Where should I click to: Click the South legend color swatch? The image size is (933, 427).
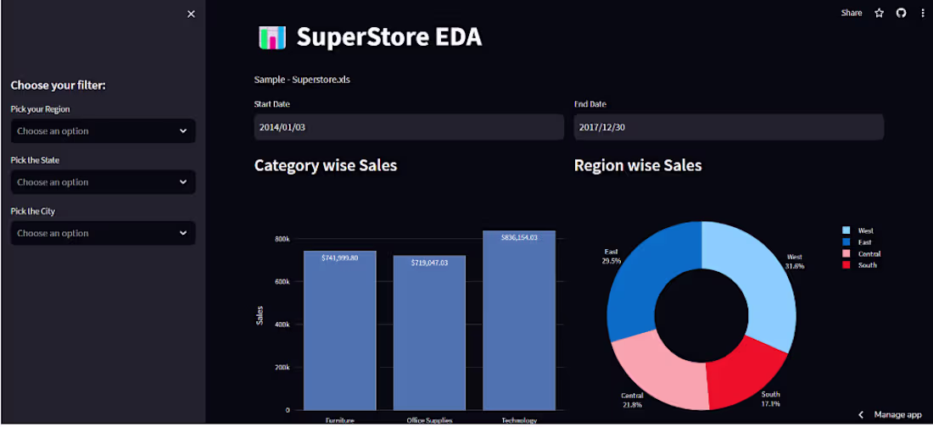(846, 265)
